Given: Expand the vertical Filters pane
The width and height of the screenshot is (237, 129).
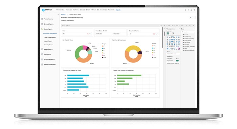Looking at the screenshot, I should click(x=165, y=33).
